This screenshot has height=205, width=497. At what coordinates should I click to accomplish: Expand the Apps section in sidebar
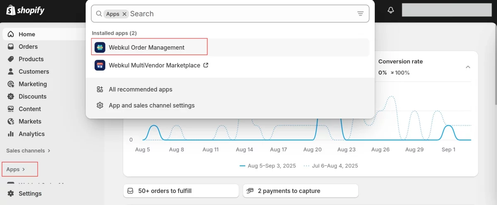[x=16, y=169]
